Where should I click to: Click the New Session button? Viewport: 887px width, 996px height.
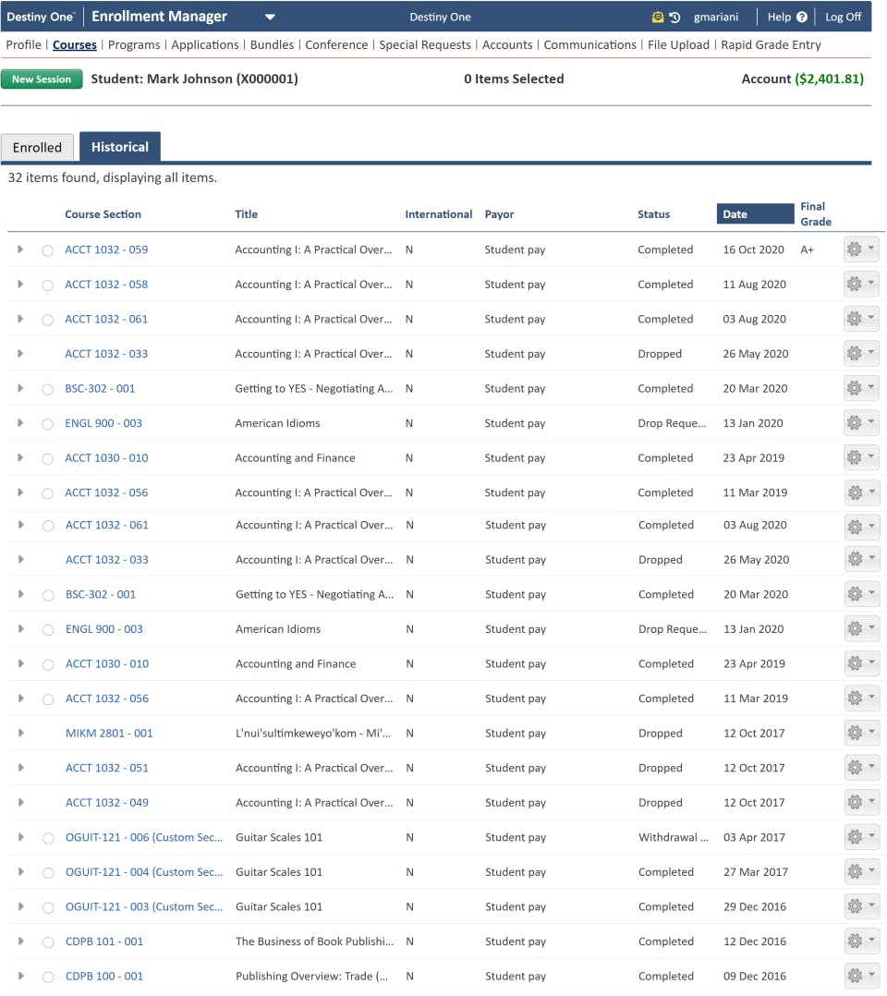point(42,79)
